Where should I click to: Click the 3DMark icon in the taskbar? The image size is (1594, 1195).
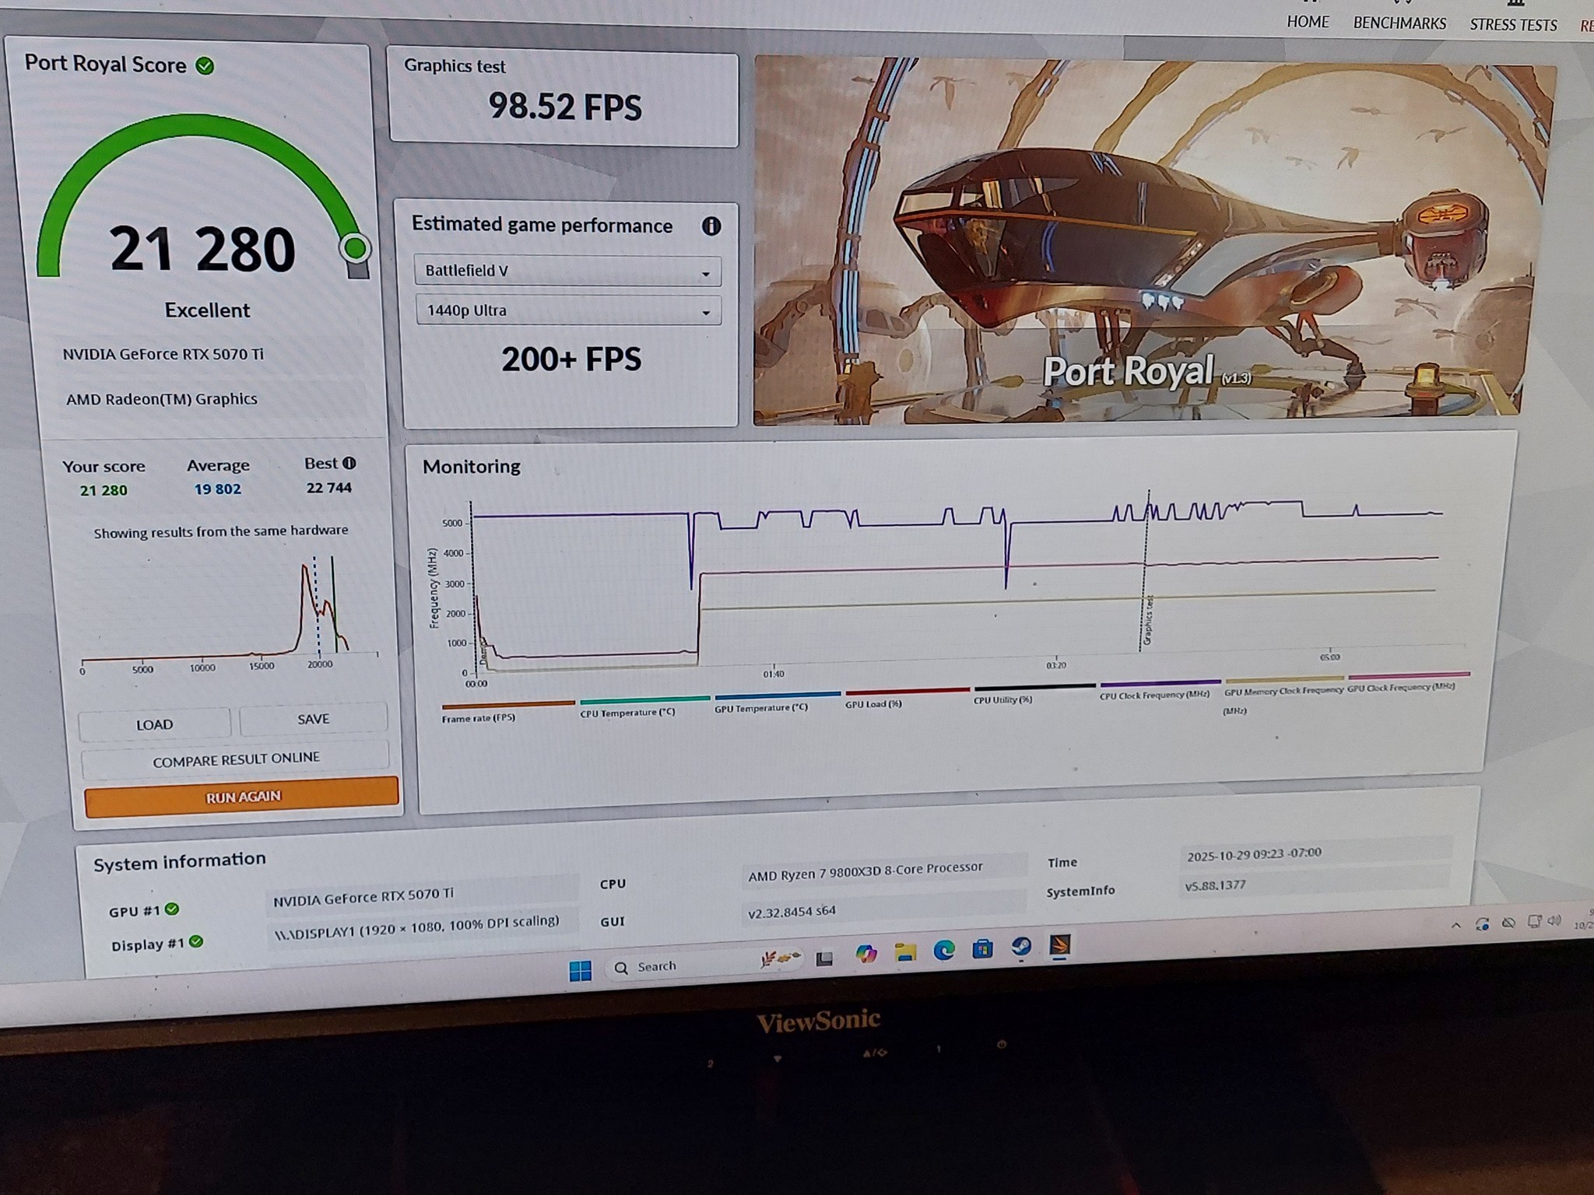point(1060,945)
